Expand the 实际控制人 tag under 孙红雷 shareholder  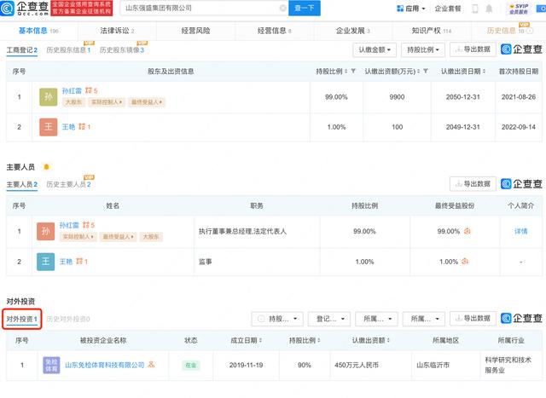pyautogui.click(x=101, y=102)
